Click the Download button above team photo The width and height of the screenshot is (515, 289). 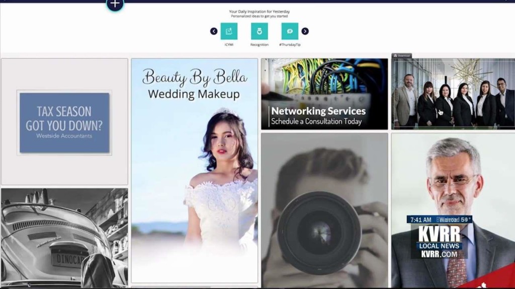(x=402, y=56)
